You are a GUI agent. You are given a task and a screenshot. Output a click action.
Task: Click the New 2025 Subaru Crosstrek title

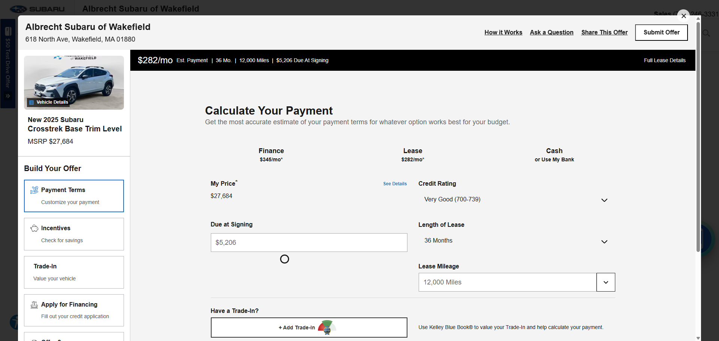75,124
